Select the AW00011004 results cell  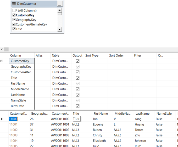[60, 141]
